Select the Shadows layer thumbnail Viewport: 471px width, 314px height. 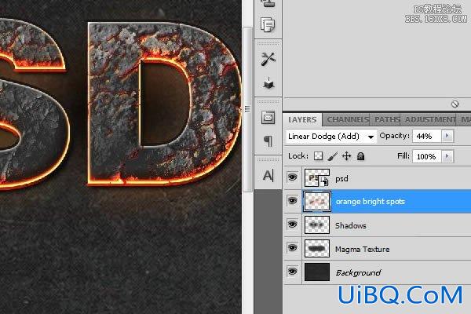tap(317, 225)
